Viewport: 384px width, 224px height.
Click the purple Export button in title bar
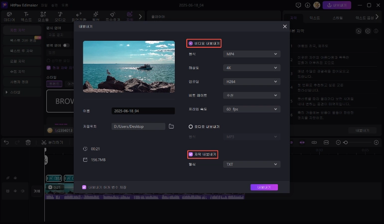pos(337,5)
